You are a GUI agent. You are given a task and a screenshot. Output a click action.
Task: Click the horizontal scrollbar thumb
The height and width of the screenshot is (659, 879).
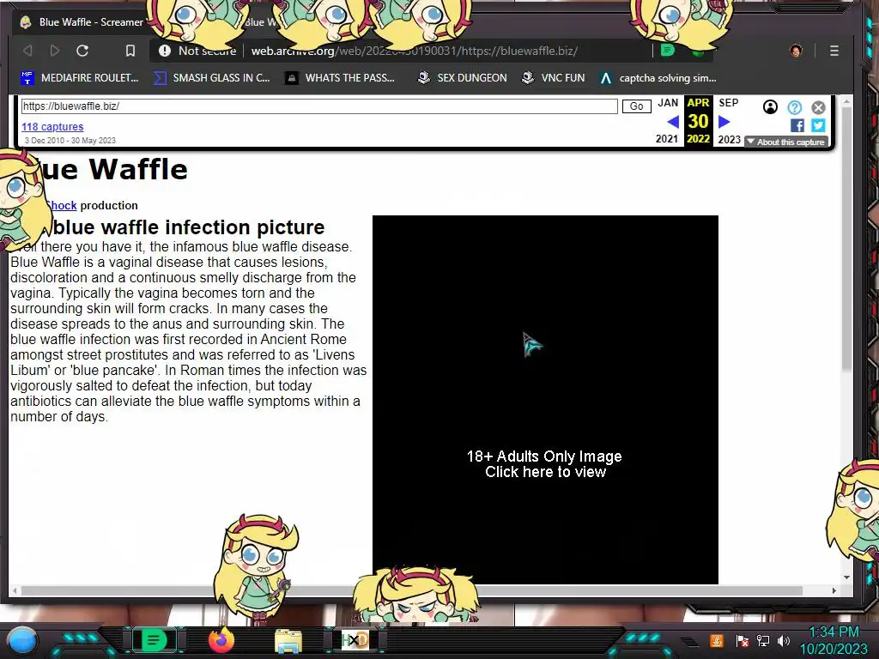tap(412, 590)
